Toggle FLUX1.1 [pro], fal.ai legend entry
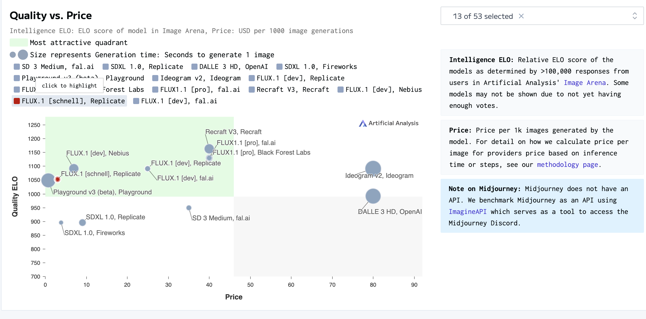646x319 pixels. (196, 90)
